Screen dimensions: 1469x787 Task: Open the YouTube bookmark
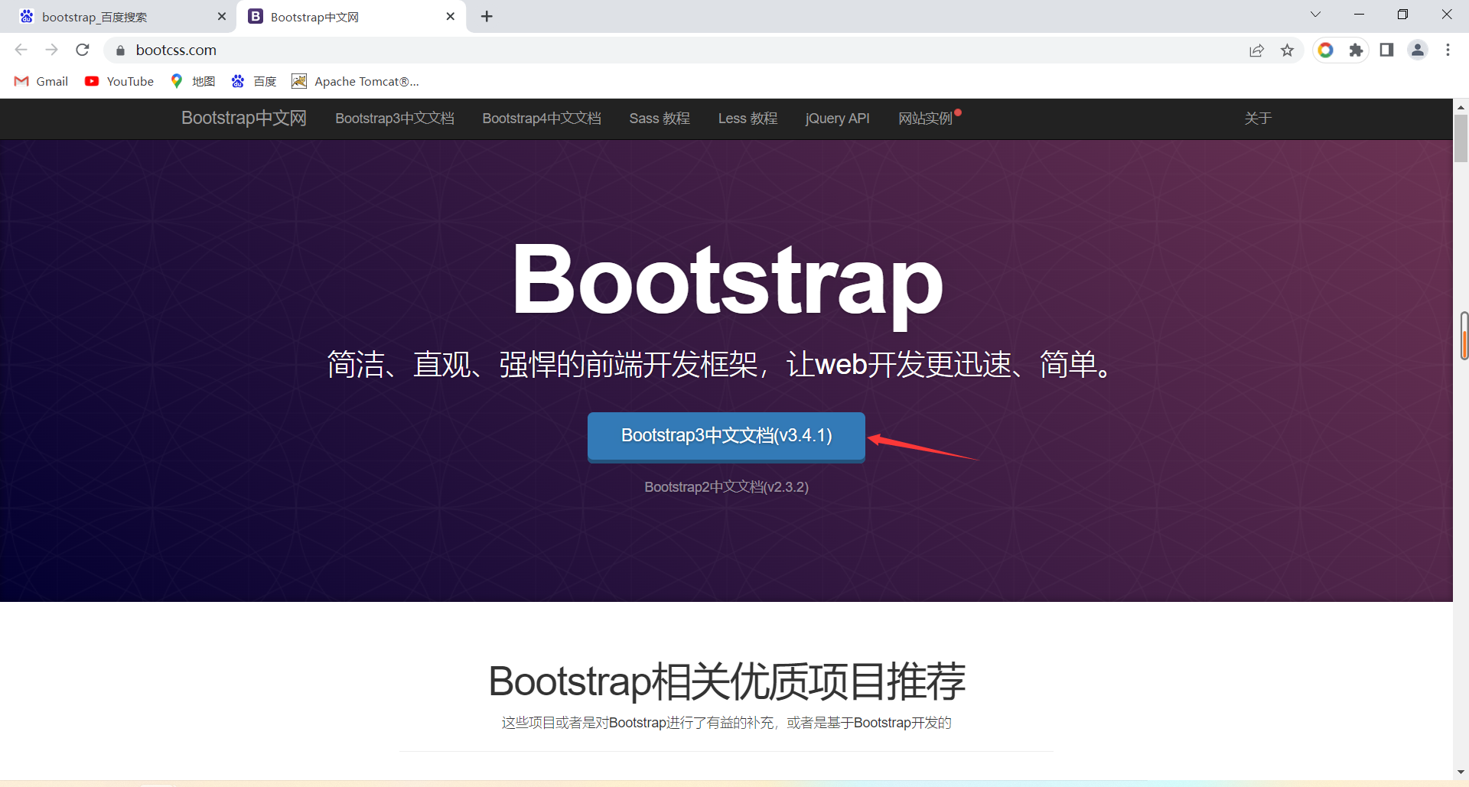(x=119, y=81)
